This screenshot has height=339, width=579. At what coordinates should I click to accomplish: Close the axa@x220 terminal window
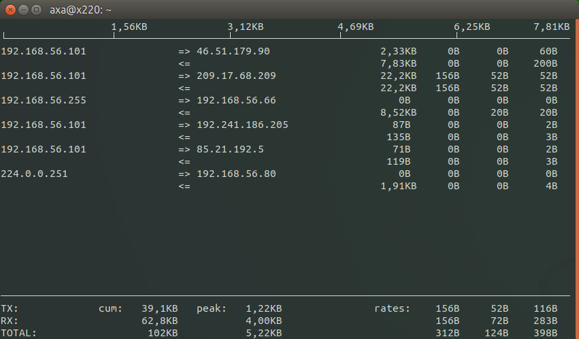point(10,10)
